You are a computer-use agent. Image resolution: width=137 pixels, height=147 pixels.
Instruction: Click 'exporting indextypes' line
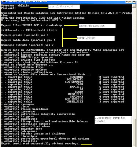pos(19,119)
